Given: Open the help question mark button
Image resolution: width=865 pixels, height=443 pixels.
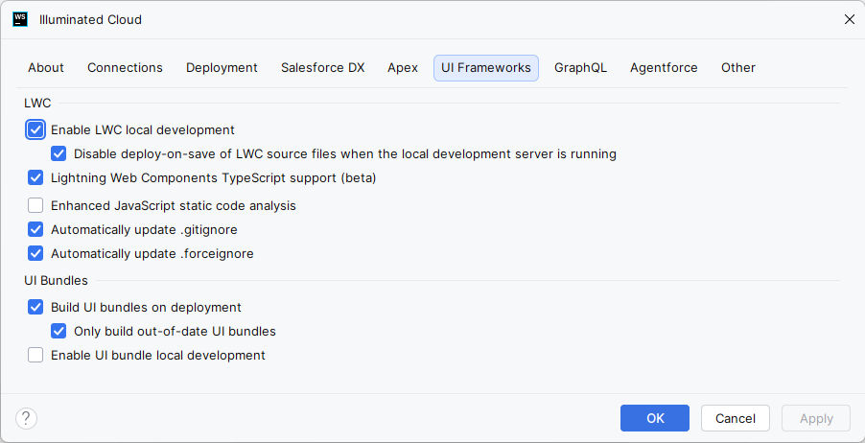Looking at the screenshot, I should click(x=27, y=418).
